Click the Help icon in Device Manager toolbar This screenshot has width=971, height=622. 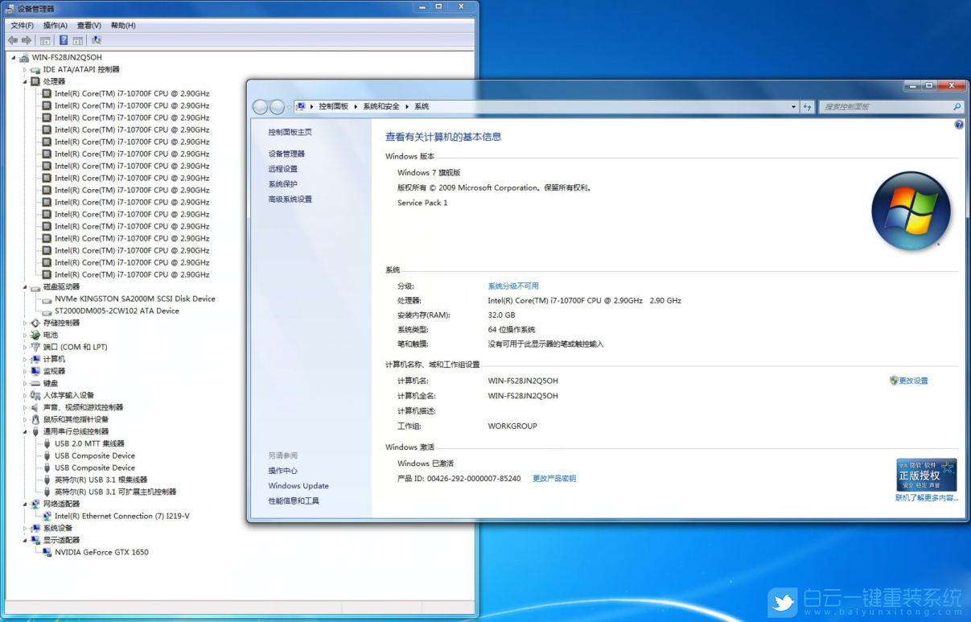point(64,39)
